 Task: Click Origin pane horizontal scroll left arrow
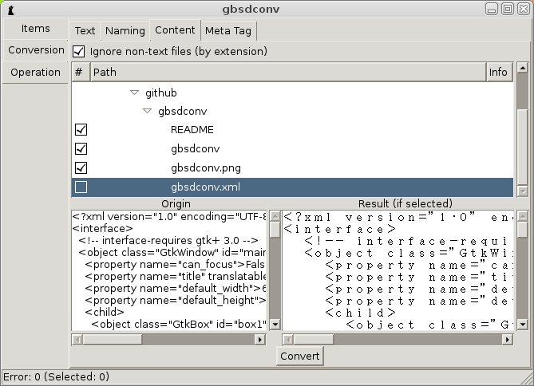click(77, 340)
